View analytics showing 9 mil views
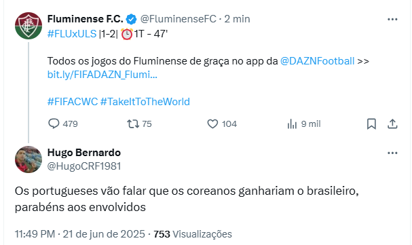 304,124
